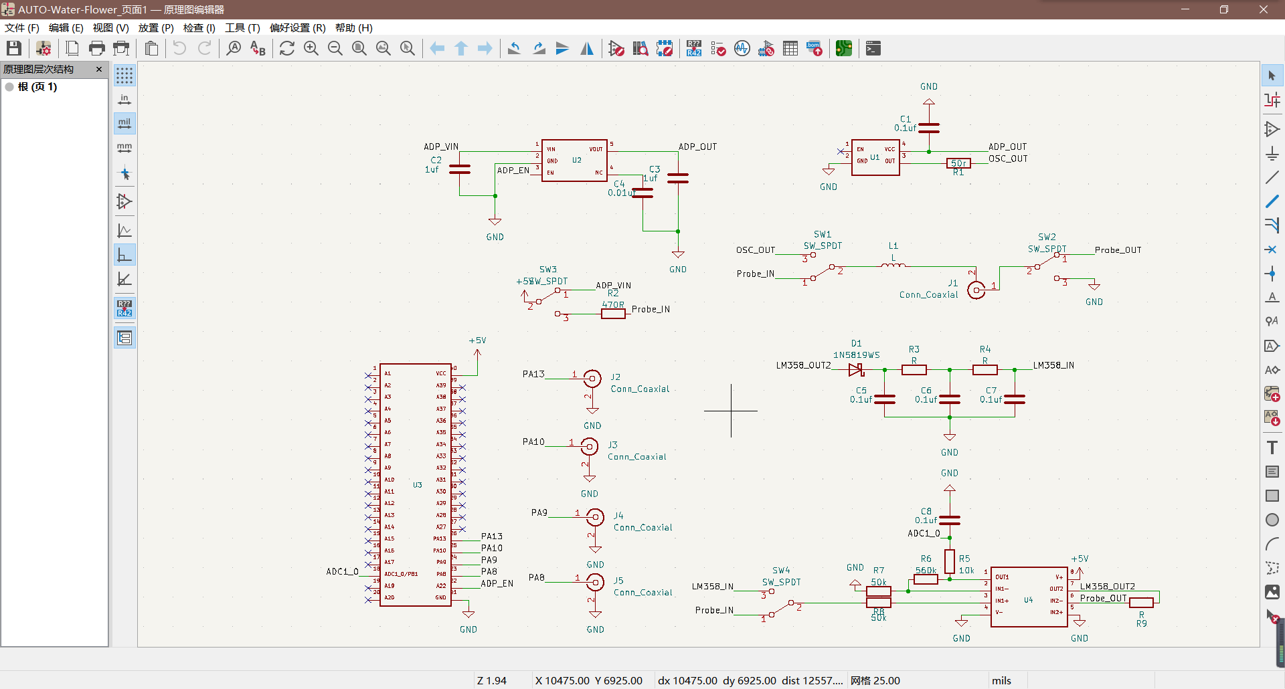
Task: Switch units to mils
Action: click(124, 123)
